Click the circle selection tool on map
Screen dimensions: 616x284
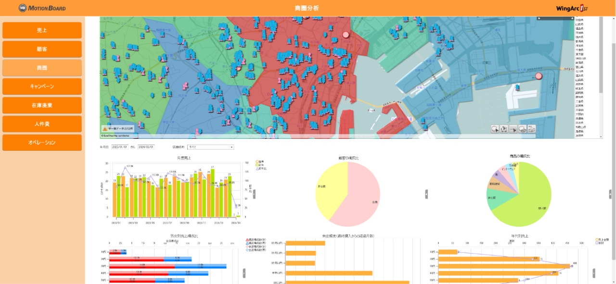pos(494,129)
